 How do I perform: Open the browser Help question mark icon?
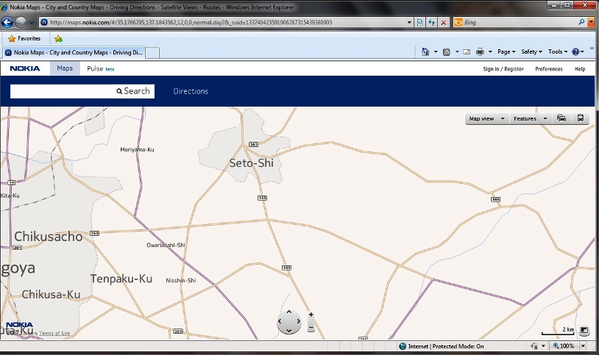(575, 51)
